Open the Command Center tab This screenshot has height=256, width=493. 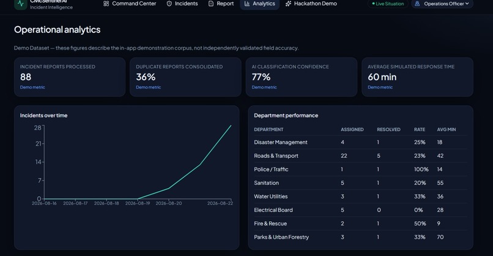point(130,4)
